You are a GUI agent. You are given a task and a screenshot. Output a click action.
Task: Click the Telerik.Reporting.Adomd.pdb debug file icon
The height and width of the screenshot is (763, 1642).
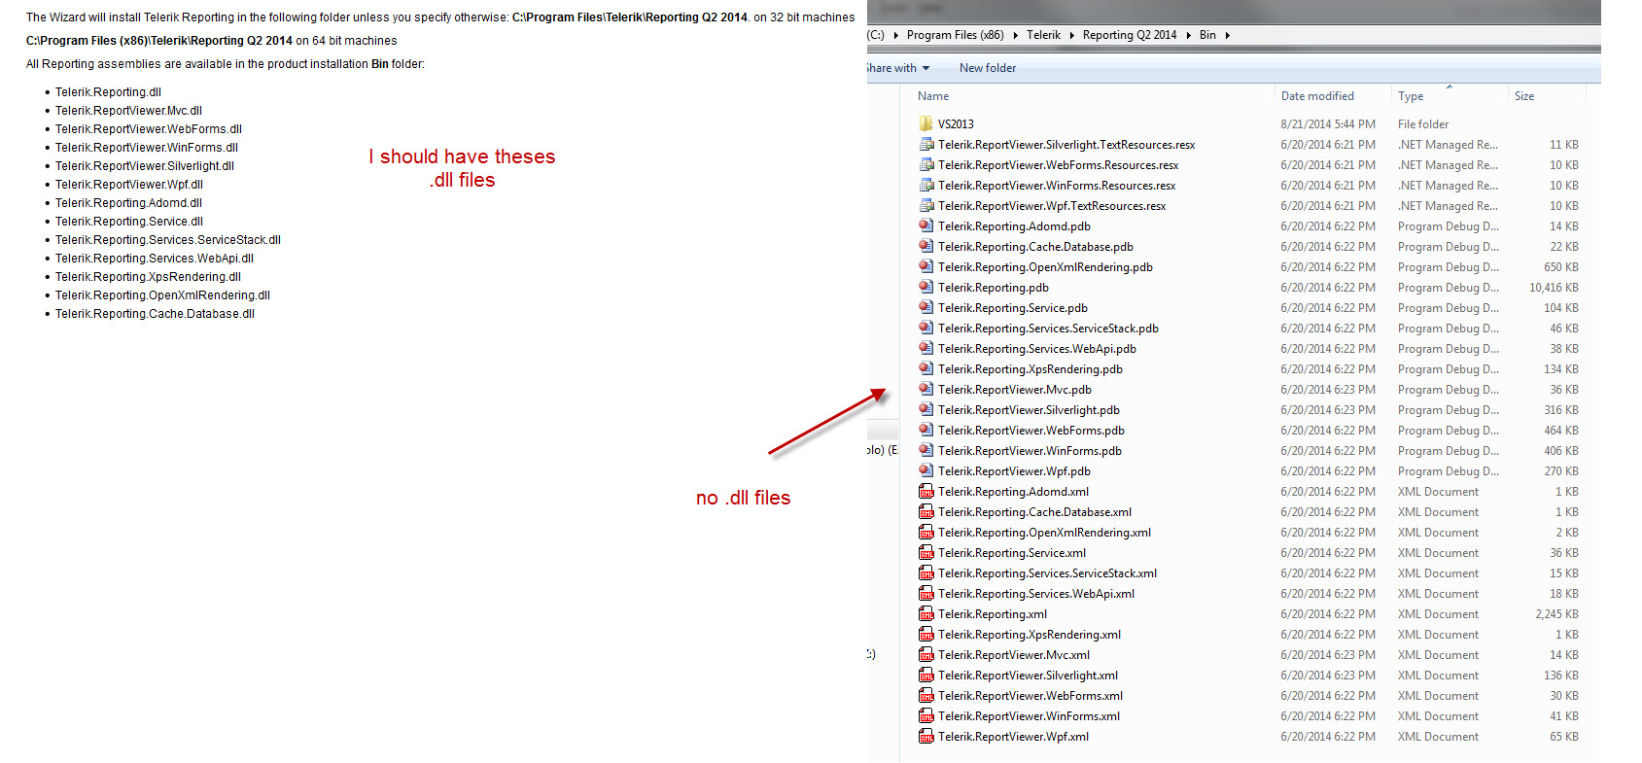926,226
